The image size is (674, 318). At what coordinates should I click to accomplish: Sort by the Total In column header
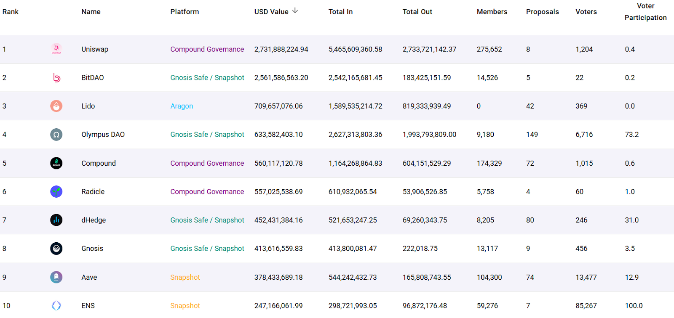[340, 12]
